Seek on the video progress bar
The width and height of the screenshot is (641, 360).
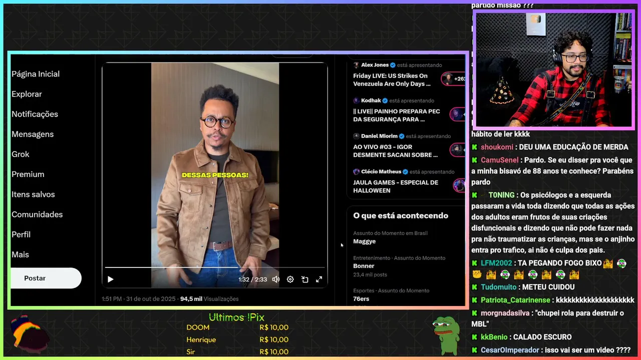tap(215, 267)
